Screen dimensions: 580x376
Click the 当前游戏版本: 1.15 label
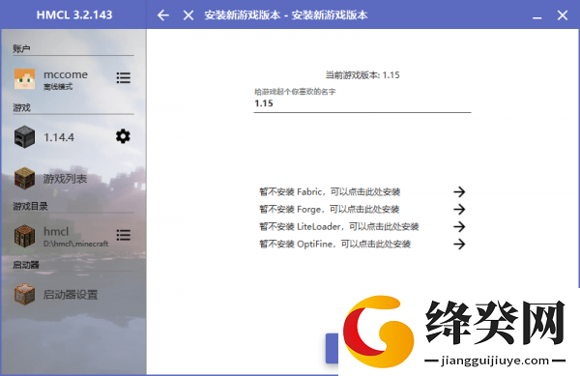362,75
